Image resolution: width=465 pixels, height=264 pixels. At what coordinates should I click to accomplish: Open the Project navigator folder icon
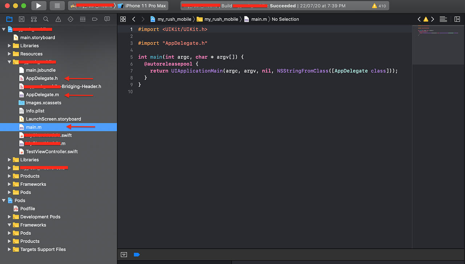pyautogui.click(x=9, y=19)
